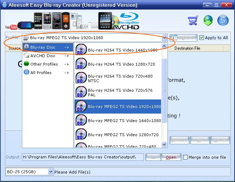Click the disc icon beside AVCHD Disc
235x182 pixels.
coord(27,55)
